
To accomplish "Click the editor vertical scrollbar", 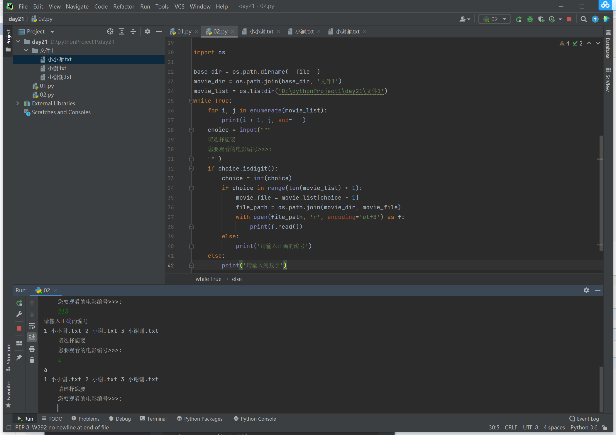I will pos(601,194).
